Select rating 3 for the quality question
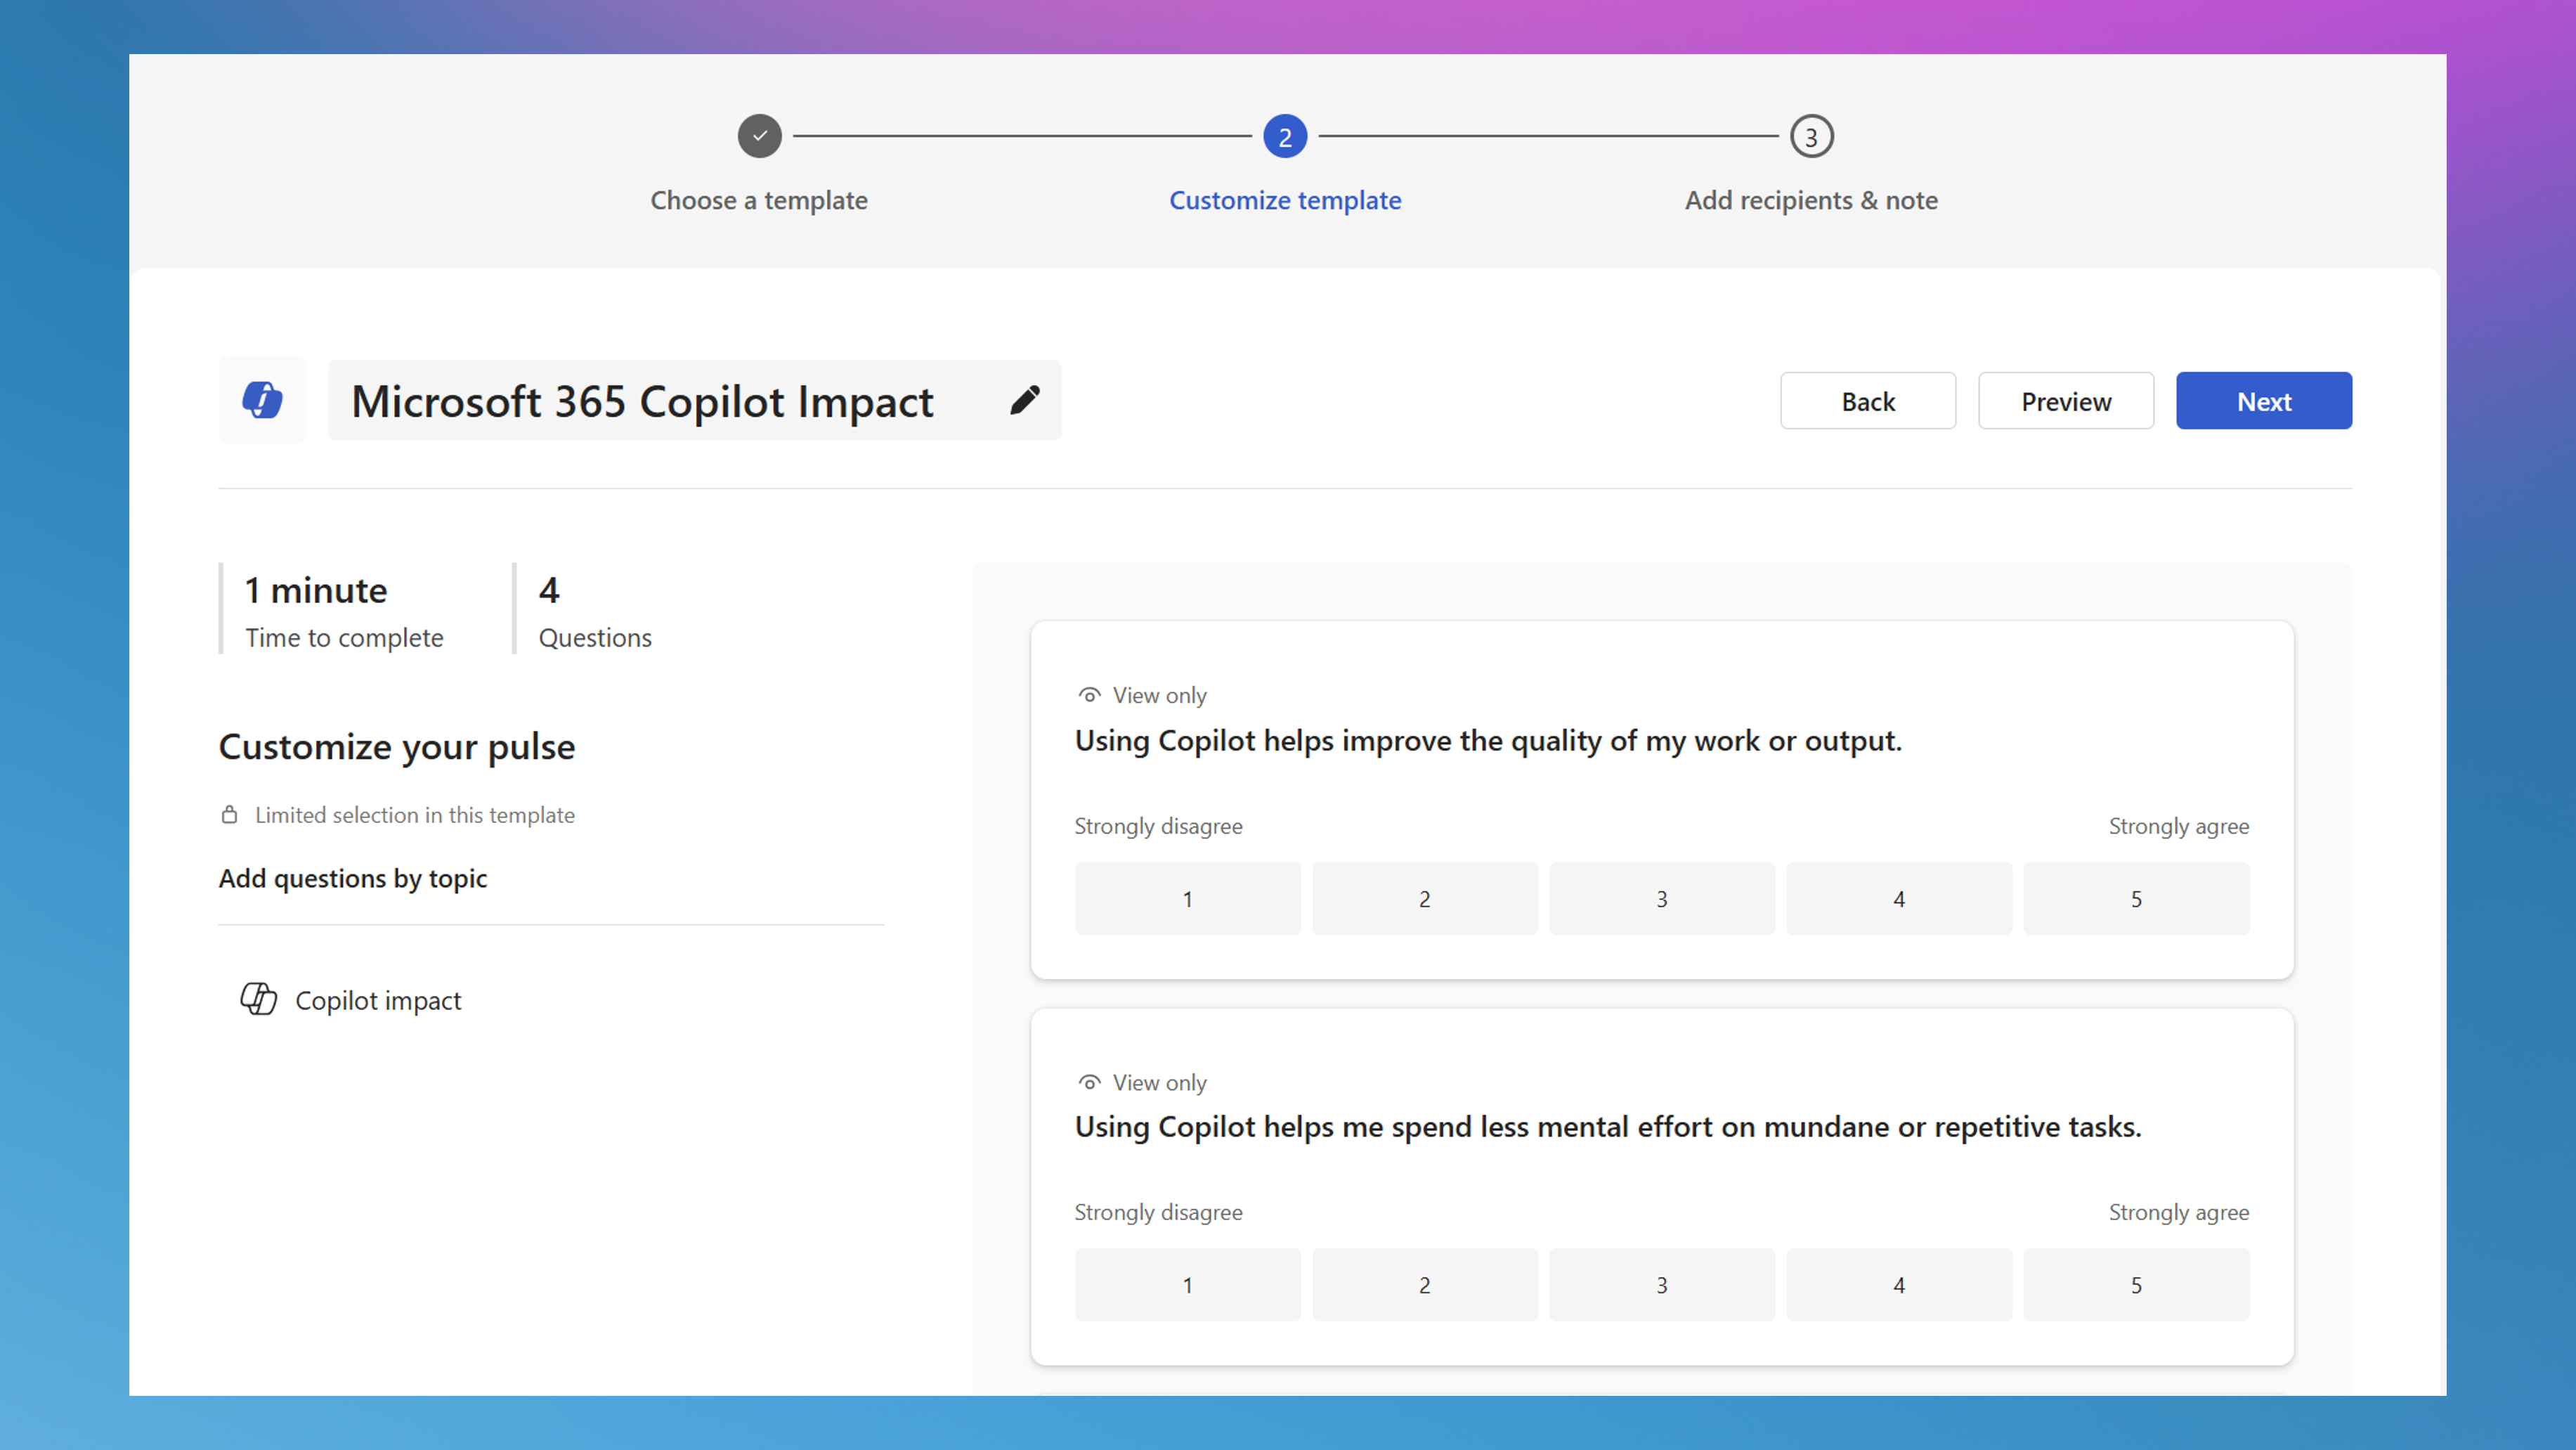 (1662, 898)
